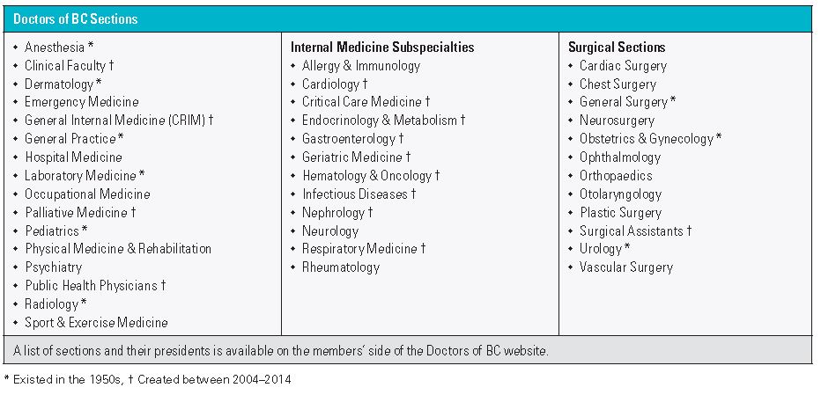This screenshot has height=395, width=821.
Task: Click the Vascular Surgery list item
Action: [x=625, y=267]
